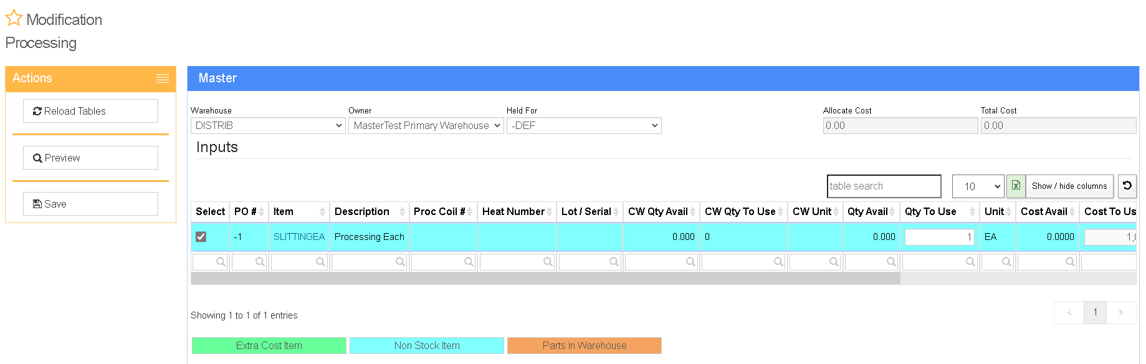The width and height of the screenshot is (1146, 364).
Task: Click the reset table undo icon
Action: 1127,186
